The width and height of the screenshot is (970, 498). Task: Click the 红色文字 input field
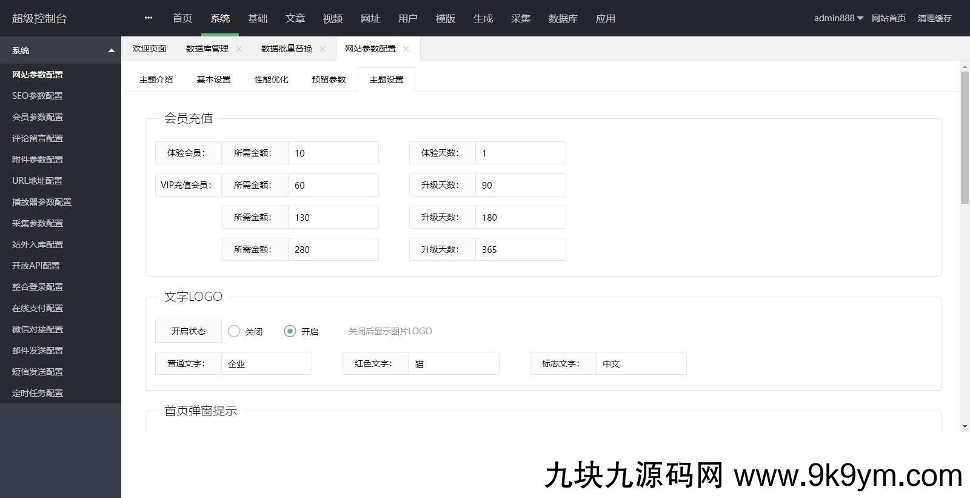[453, 363]
